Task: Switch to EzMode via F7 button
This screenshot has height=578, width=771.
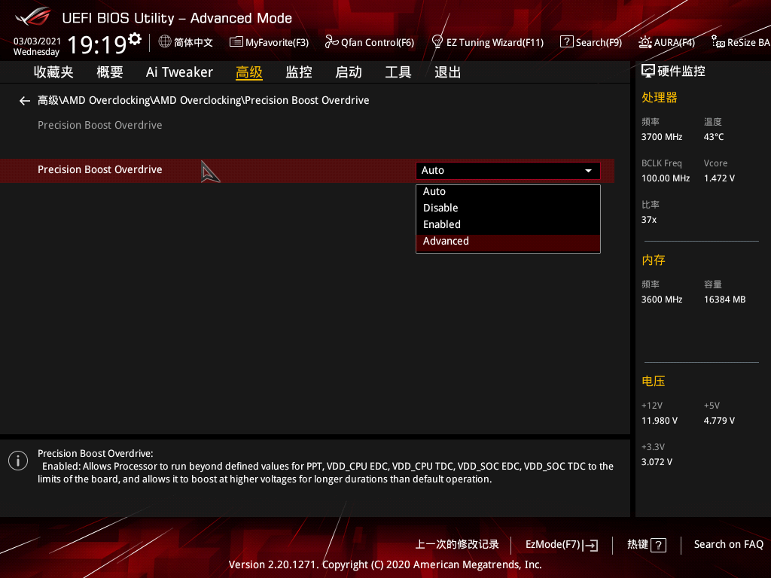Action: [561, 544]
